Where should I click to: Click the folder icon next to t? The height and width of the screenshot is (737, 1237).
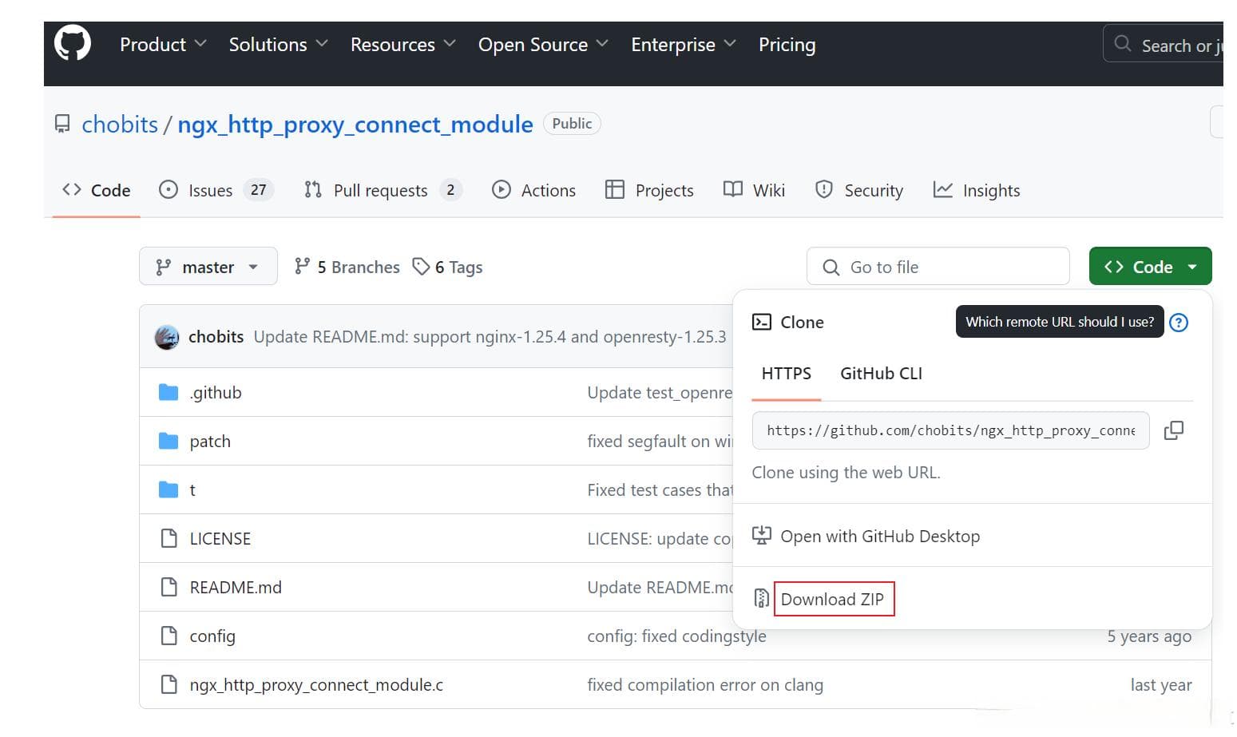(169, 489)
